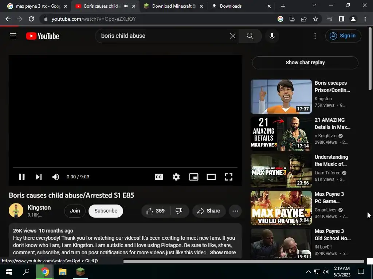
Task: Click the address bar URL
Action: [x=94, y=19]
